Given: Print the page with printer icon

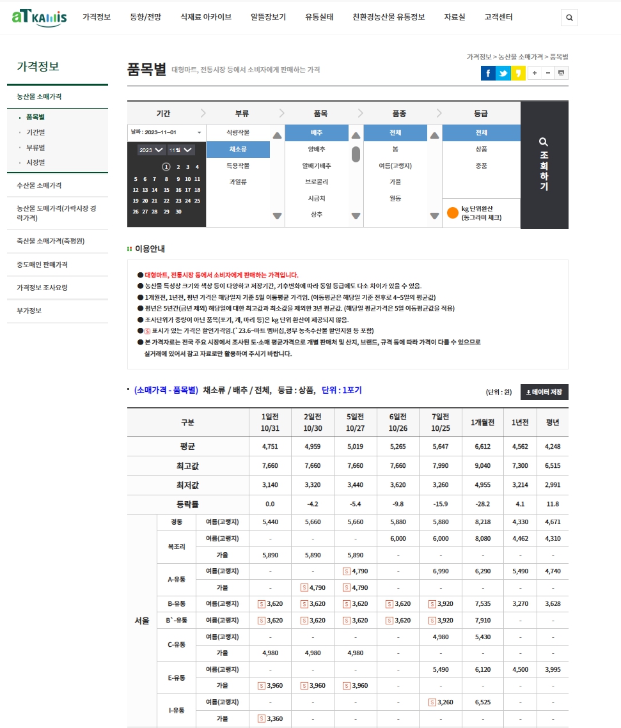Looking at the screenshot, I should pos(562,73).
